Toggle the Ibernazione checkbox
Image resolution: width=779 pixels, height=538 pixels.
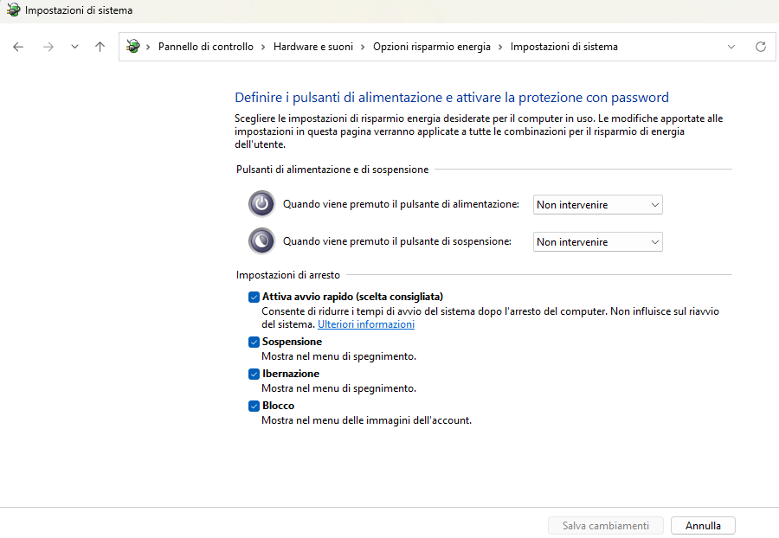pyautogui.click(x=254, y=374)
